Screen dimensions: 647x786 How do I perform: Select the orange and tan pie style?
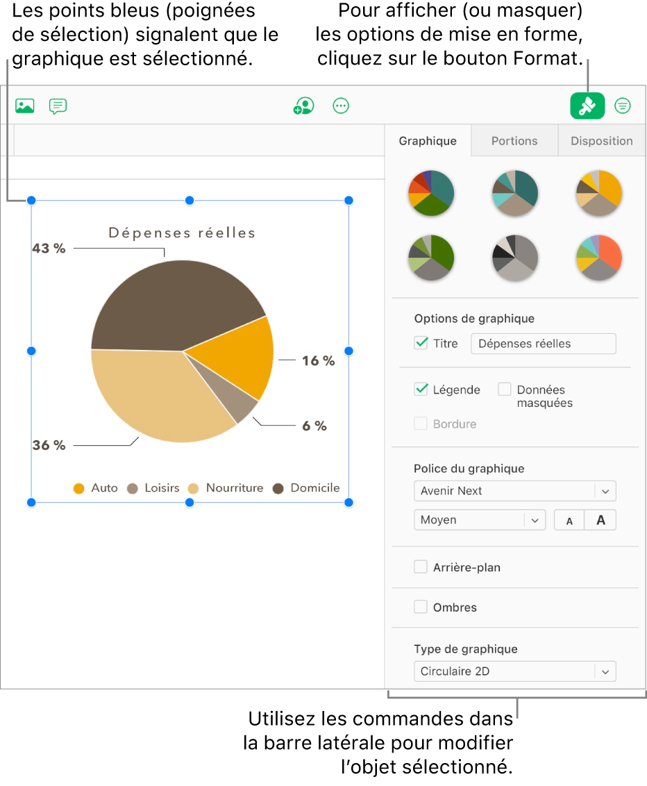[x=599, y=193]
